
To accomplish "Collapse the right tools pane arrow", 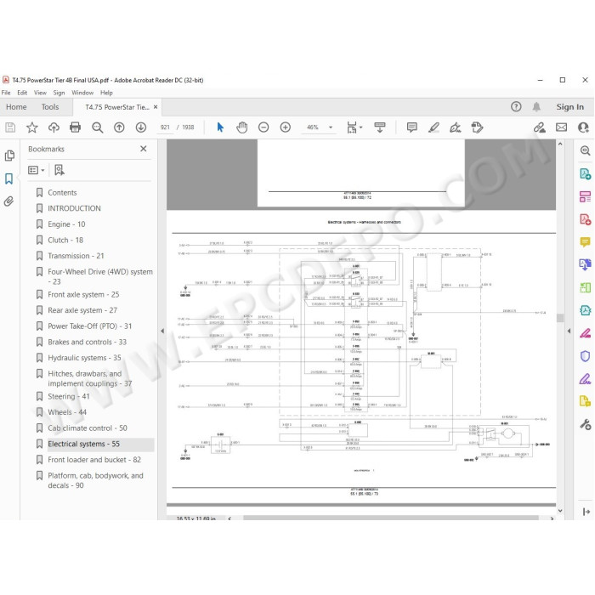I will click(x=569, y=331).
